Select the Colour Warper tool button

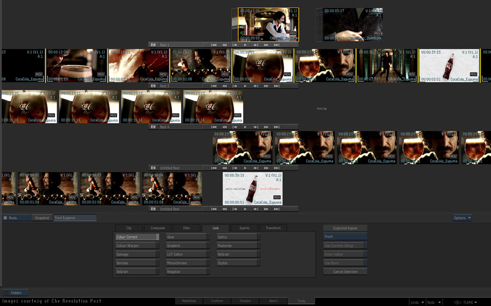[136, 246]
